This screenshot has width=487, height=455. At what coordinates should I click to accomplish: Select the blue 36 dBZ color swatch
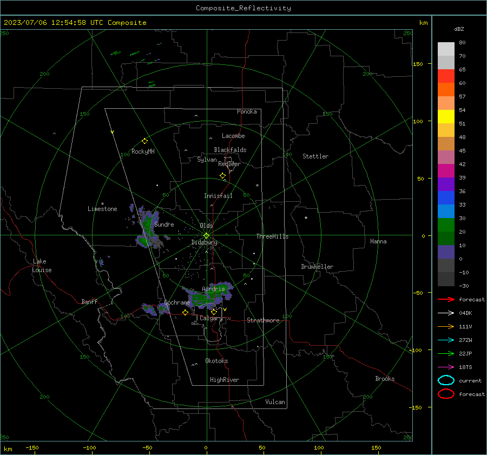click(446, 198)
